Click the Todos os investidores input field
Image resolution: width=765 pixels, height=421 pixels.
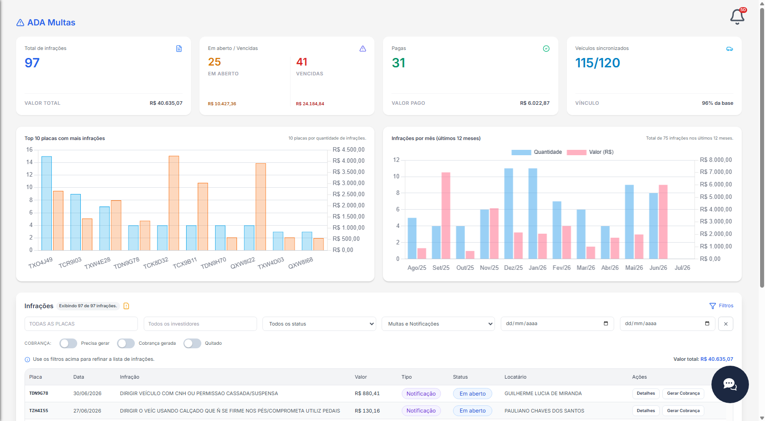tap(200, 324)
